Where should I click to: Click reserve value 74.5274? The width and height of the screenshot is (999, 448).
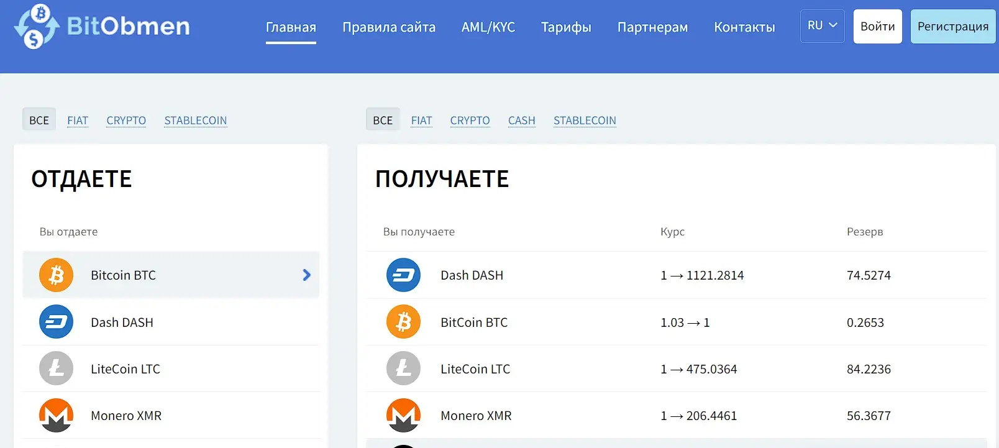click(869, 275)
